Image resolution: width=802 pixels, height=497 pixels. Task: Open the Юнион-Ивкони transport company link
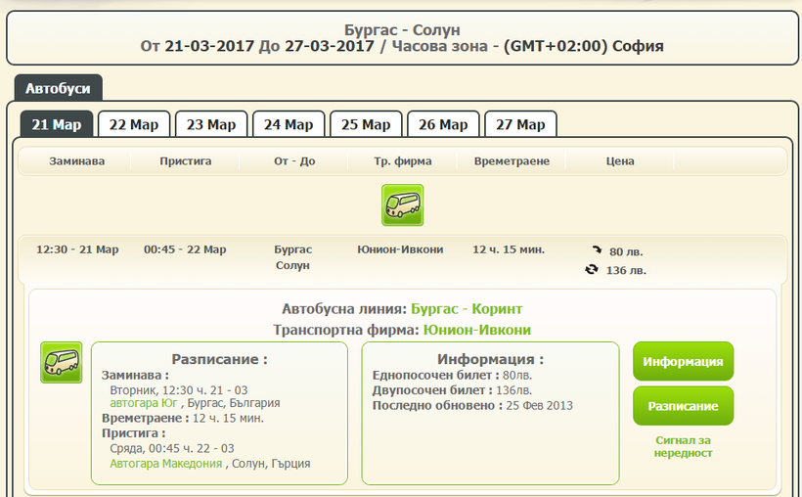[476, 330]
